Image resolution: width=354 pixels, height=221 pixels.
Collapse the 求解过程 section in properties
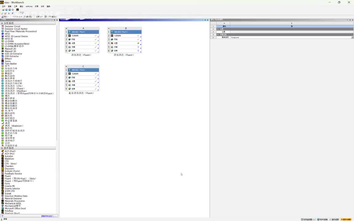tap(218, 34)
